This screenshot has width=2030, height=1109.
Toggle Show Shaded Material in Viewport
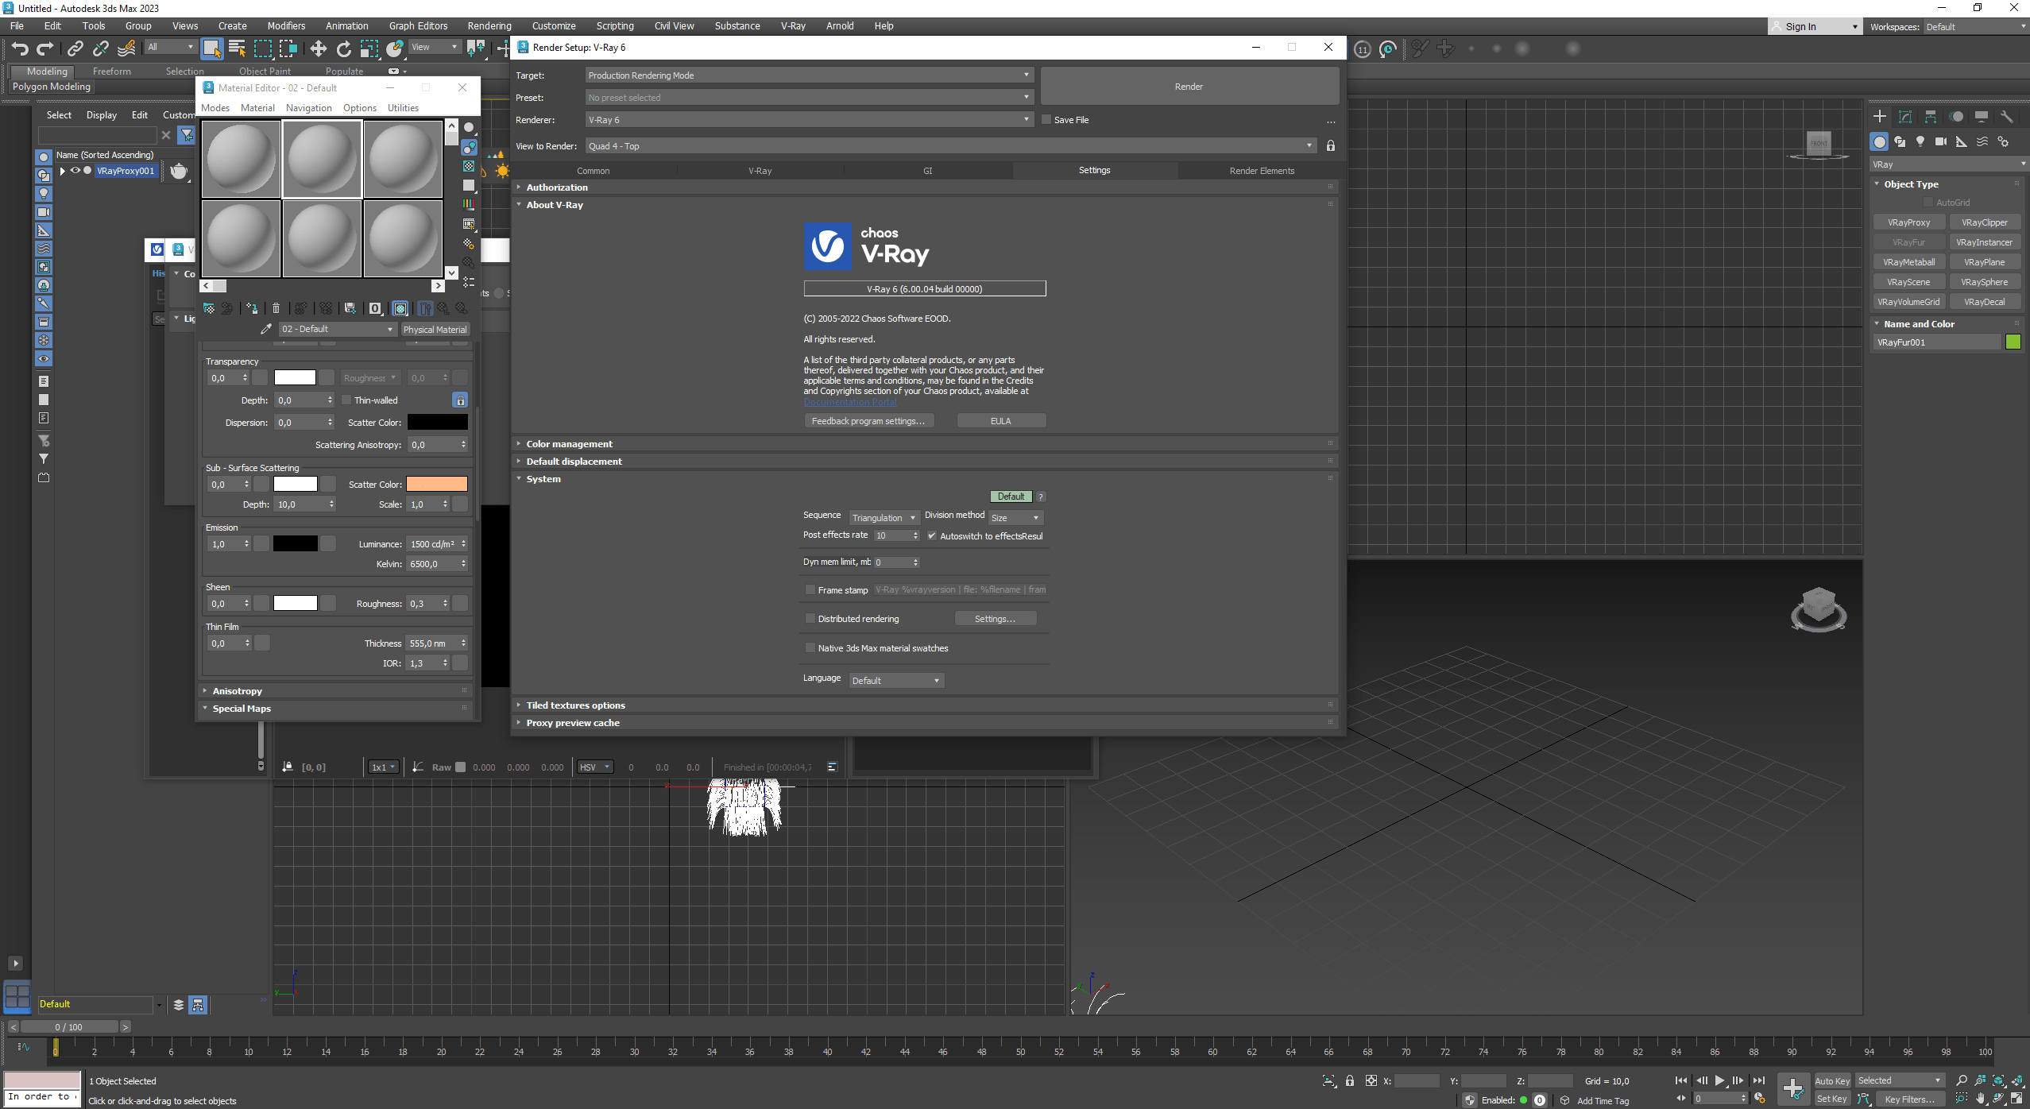(400, 308)
